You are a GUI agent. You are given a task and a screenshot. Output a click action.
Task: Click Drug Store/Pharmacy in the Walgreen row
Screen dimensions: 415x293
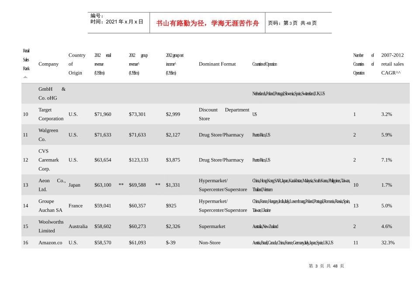coord(221,135)
